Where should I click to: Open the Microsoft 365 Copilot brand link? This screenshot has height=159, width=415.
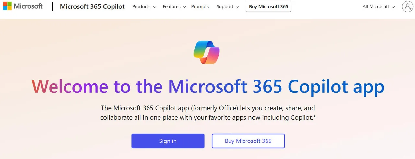(92, 6)
